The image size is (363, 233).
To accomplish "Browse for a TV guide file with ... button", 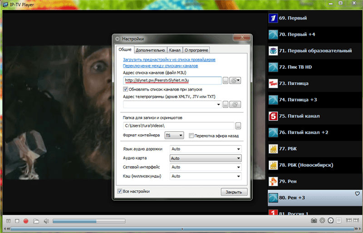I will click(x=226, y=105).
